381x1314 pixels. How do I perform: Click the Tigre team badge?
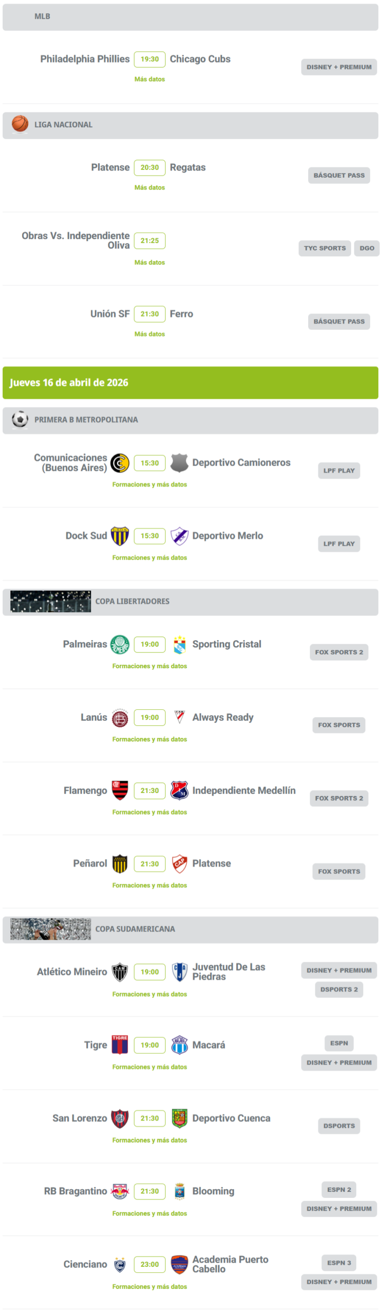click(120, 1045)
